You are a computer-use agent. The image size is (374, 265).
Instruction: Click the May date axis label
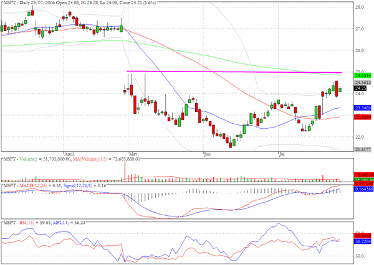click(133, 154)
